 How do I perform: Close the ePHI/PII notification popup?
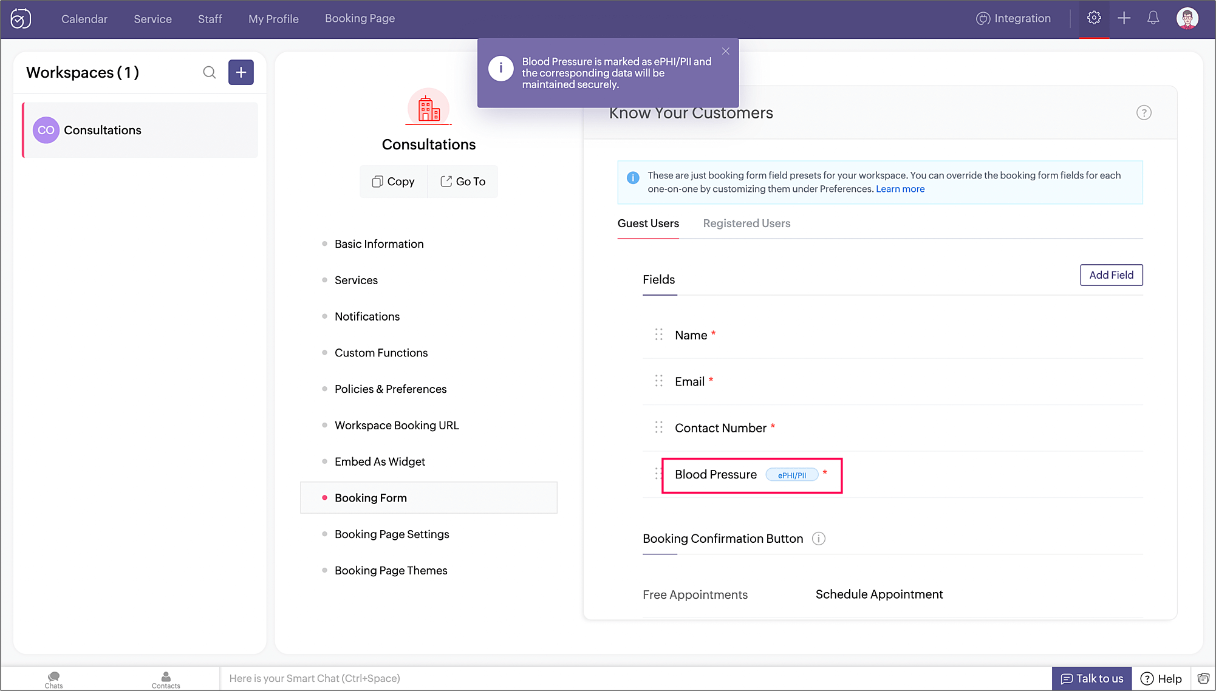[x=725, y=52]
